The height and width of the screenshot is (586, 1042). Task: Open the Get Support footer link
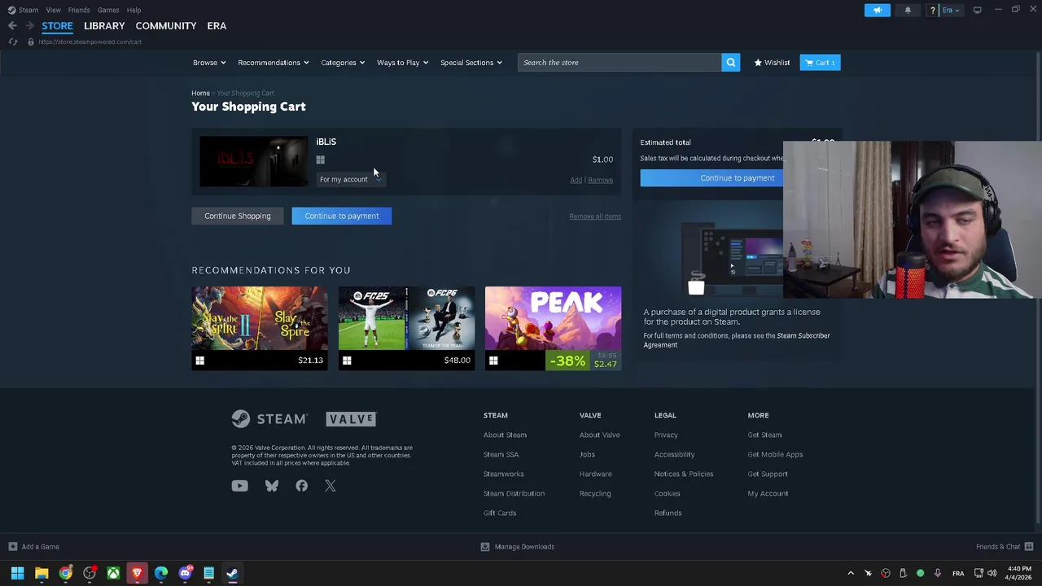[768, 474]
